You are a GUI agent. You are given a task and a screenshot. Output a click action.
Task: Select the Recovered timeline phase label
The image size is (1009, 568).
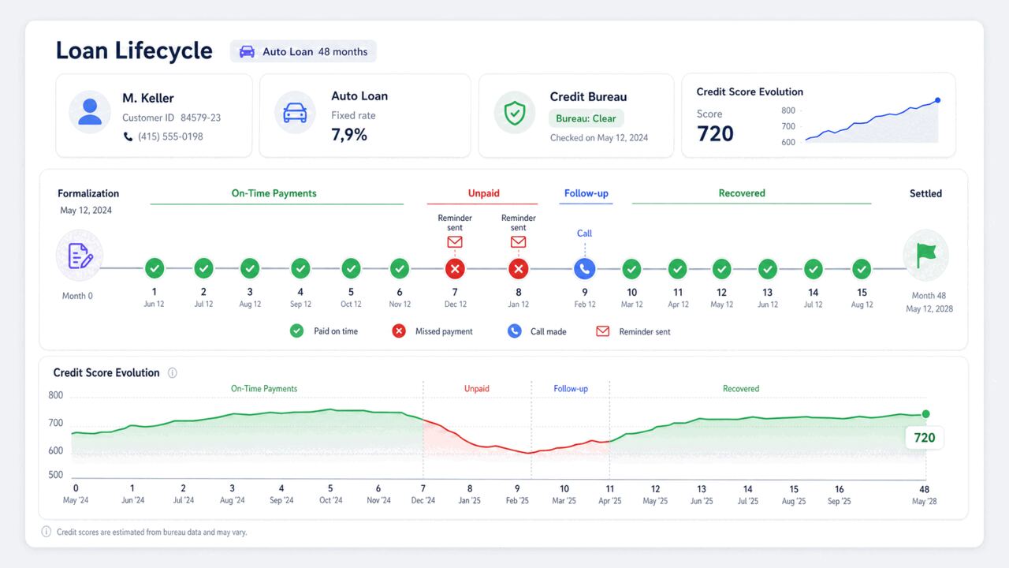742,193
